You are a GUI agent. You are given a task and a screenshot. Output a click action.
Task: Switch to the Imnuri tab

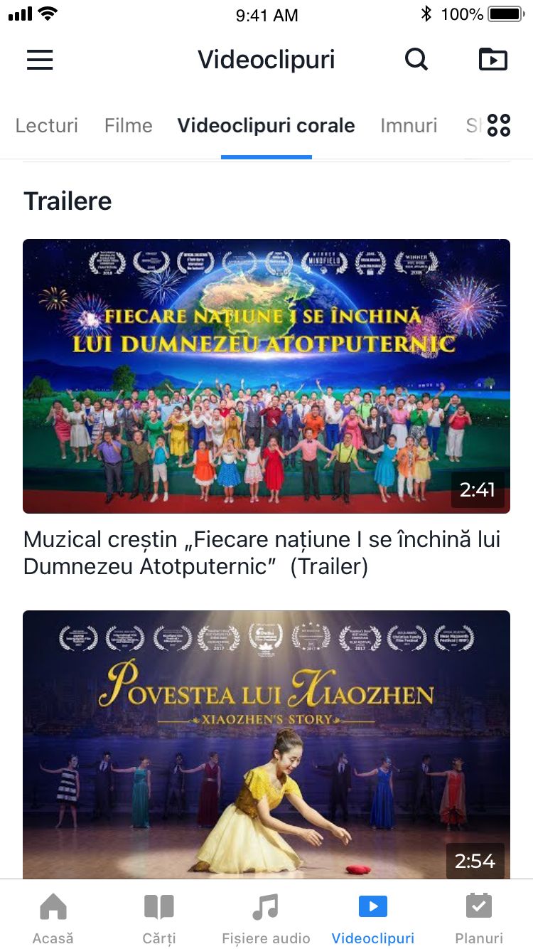(409, 126)
